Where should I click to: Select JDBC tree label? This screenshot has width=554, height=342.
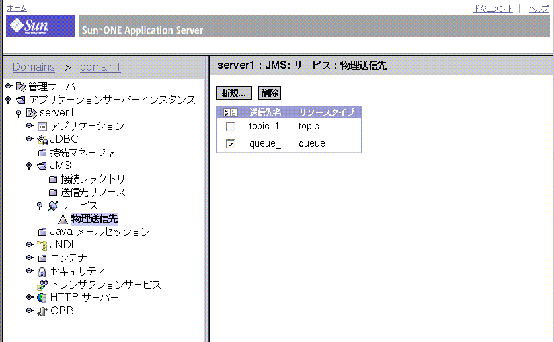64,139
